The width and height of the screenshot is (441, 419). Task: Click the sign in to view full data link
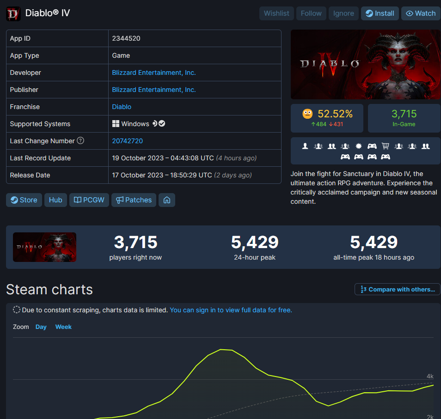(x=231, y=310)
